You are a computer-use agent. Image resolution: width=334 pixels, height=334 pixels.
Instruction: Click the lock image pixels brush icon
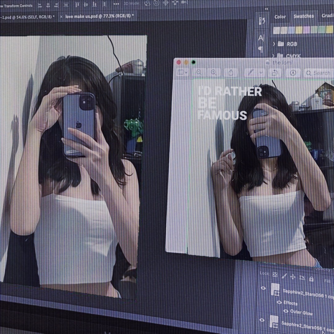point(284,276)
